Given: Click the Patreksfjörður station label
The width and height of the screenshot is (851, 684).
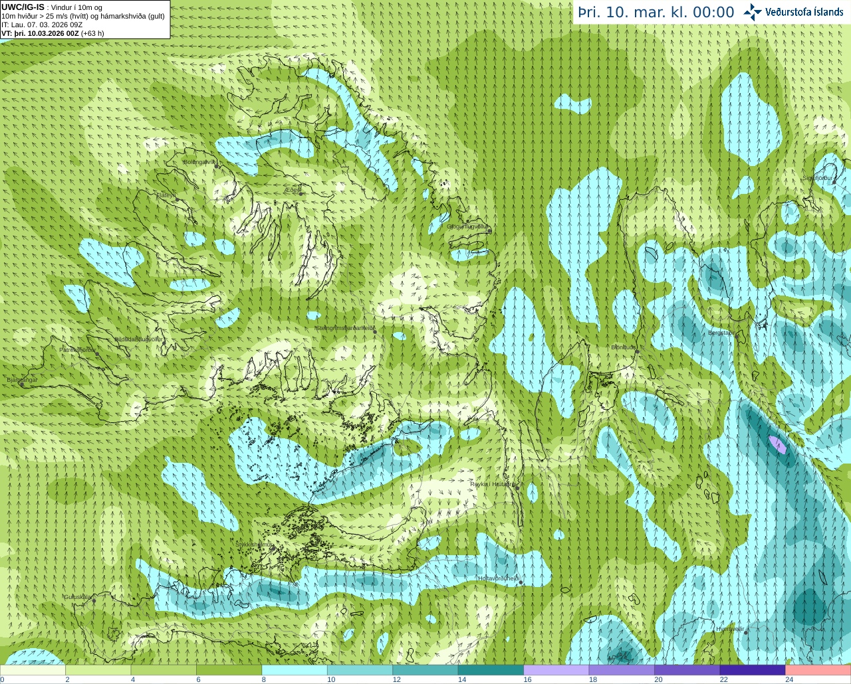Looking at the screenshot, I should (x=77, y=349).
